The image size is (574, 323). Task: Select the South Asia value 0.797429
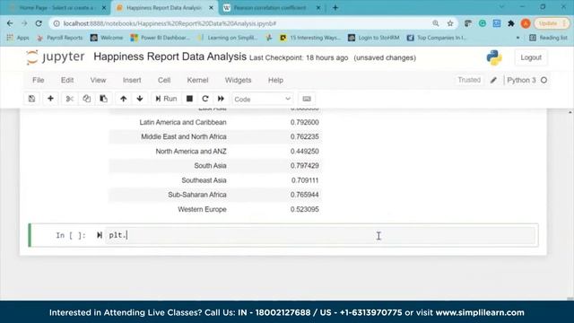305,166
